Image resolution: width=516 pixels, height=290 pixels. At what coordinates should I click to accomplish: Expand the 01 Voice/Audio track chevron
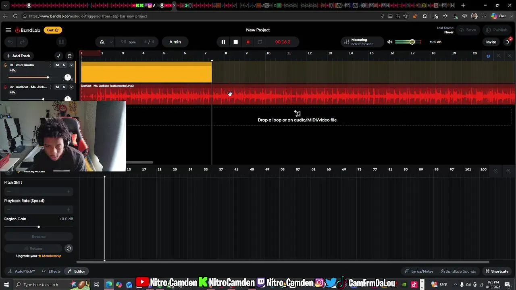71,65
